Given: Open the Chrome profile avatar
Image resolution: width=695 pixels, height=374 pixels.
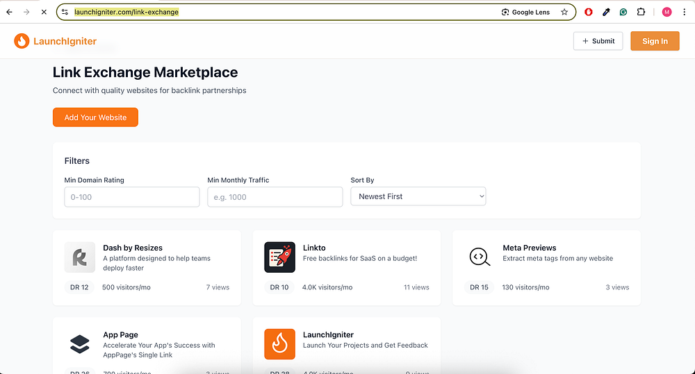Looking at the screenshot, I should point(667,12).
